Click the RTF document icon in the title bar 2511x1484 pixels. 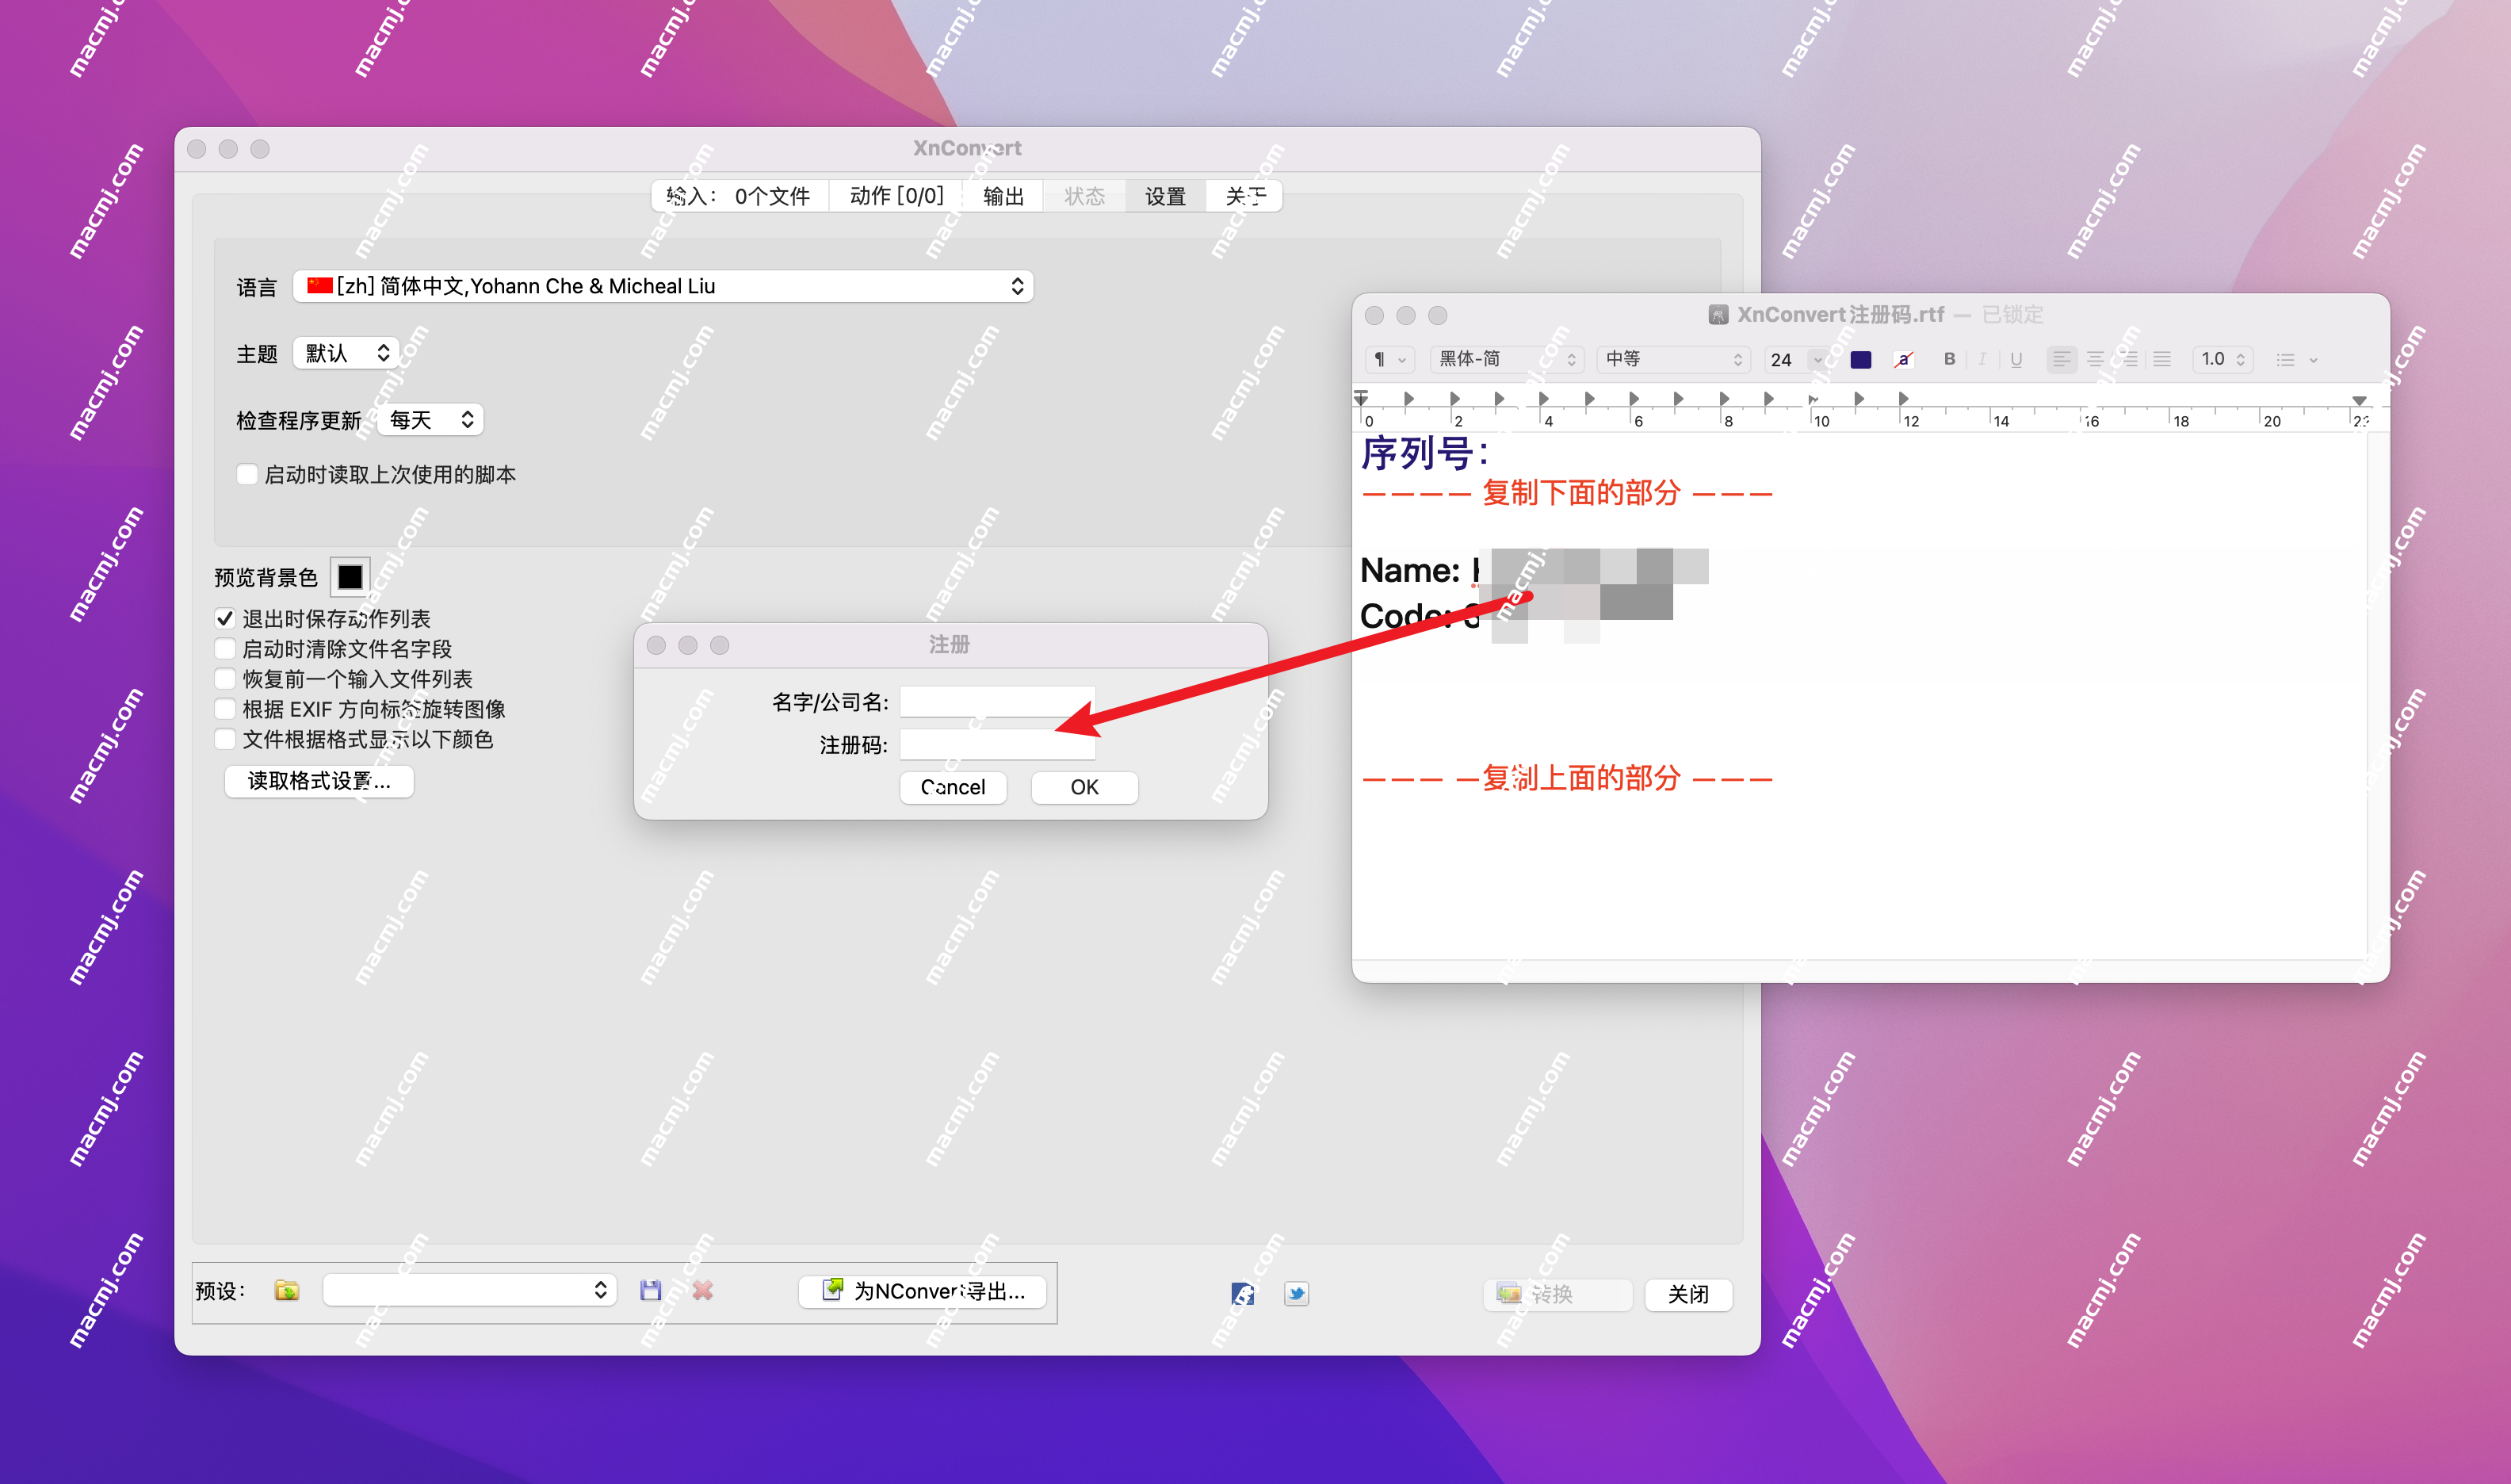pyautogui.click(x=1718, y=315)
